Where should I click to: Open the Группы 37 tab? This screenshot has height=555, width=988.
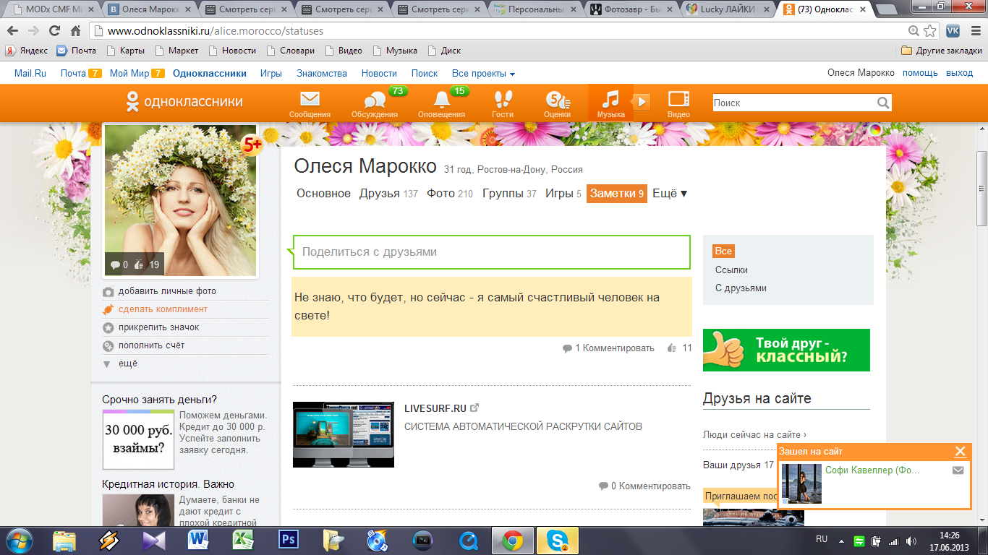509,194
